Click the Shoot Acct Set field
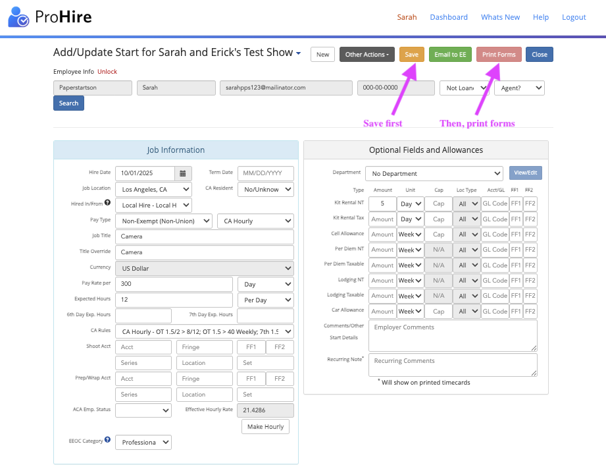This screenshot has width=606, height=469. (266, 363)
